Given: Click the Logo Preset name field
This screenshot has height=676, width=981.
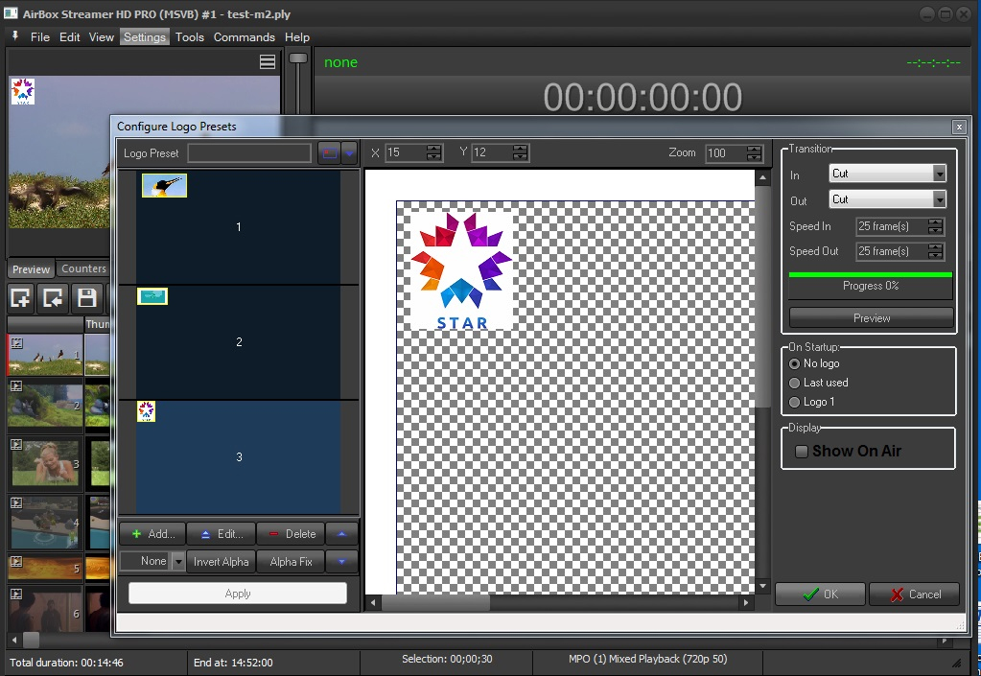Looking at the screenshot, I should (249, 153).
